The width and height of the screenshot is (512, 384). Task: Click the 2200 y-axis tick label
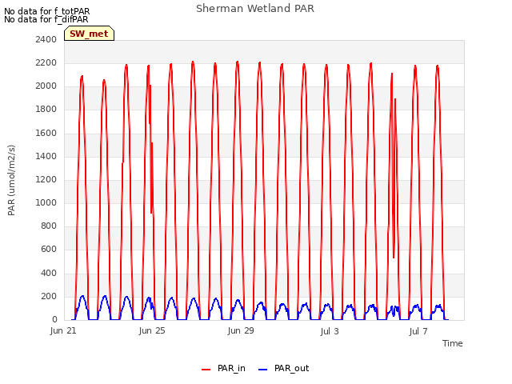46,62
